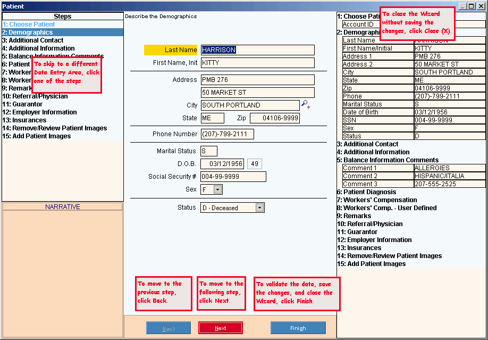Click summary heading 5: Balance Information Comments

(x=388, y=160)
